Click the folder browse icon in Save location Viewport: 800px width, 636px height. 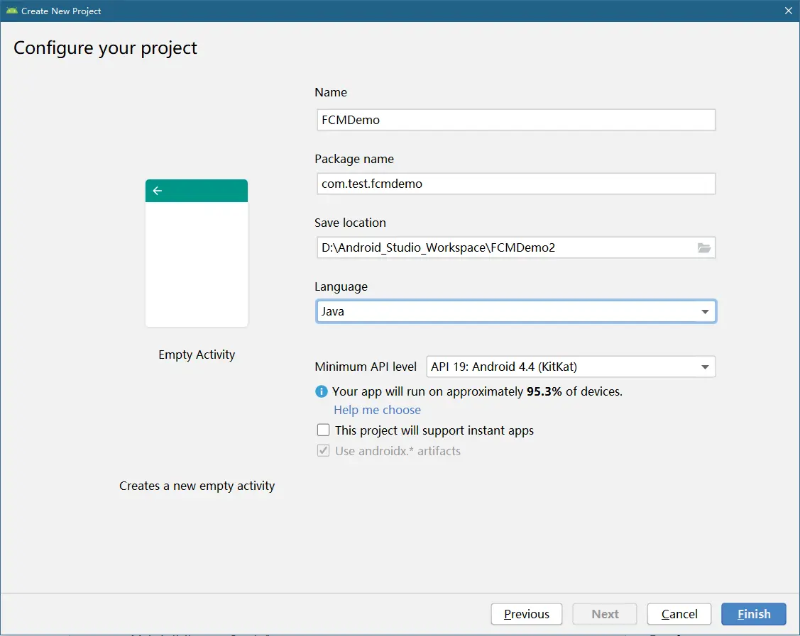pos(703,247)
